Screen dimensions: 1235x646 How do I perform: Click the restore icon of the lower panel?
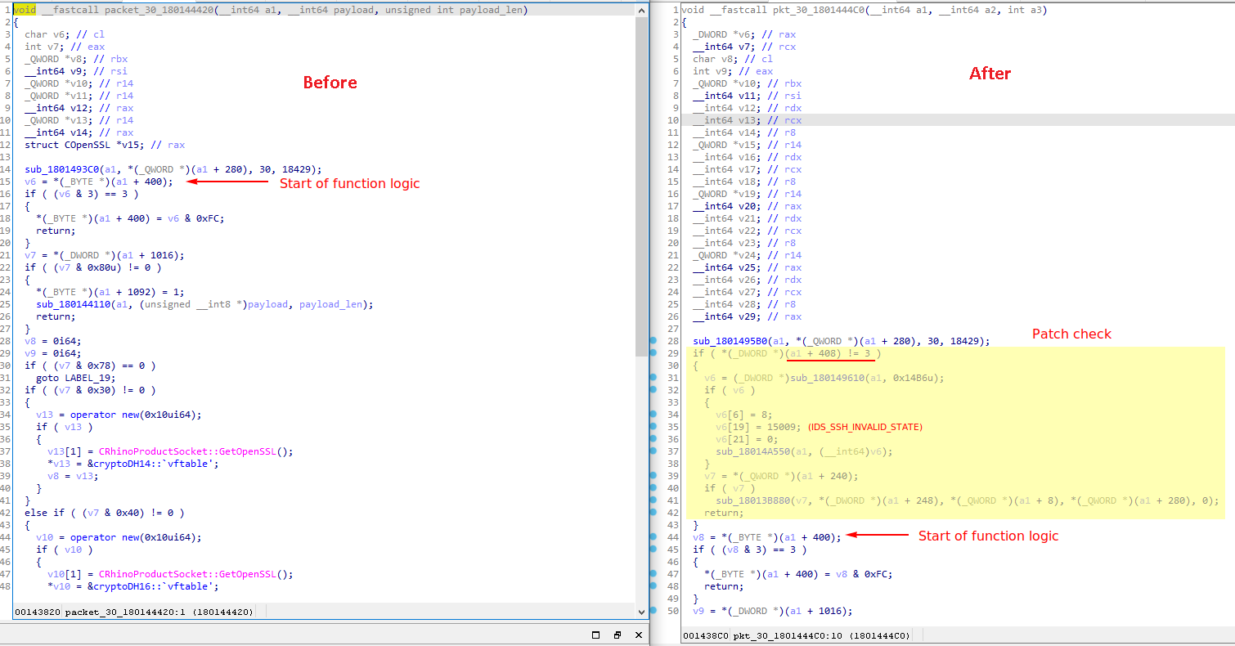(x=617, y=635)
